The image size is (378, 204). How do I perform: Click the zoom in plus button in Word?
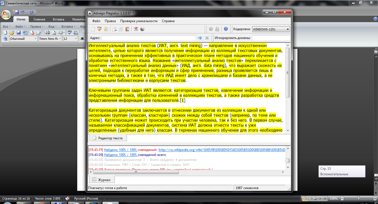pos(375,198)
